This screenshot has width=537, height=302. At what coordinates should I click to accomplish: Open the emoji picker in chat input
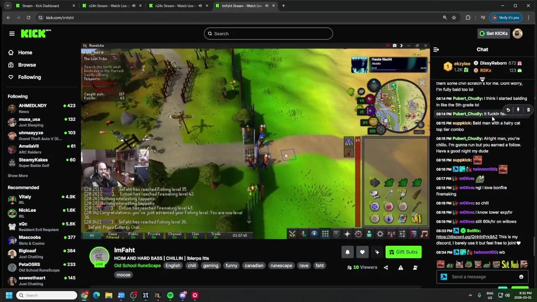coord(521,277)
